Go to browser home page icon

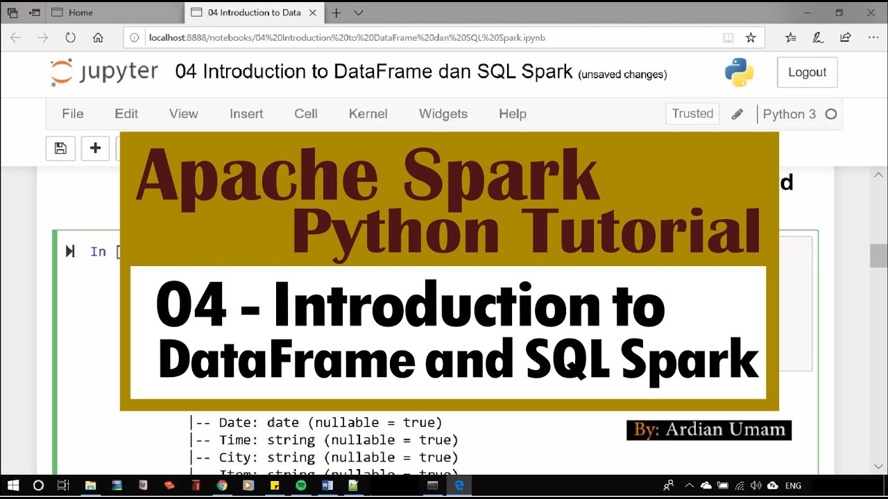coord(98,37)
